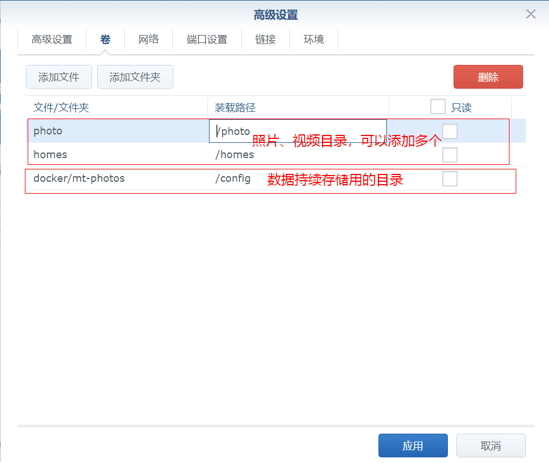Click the /config mount path cell
The image size is (549, 463).
(233, 178)
